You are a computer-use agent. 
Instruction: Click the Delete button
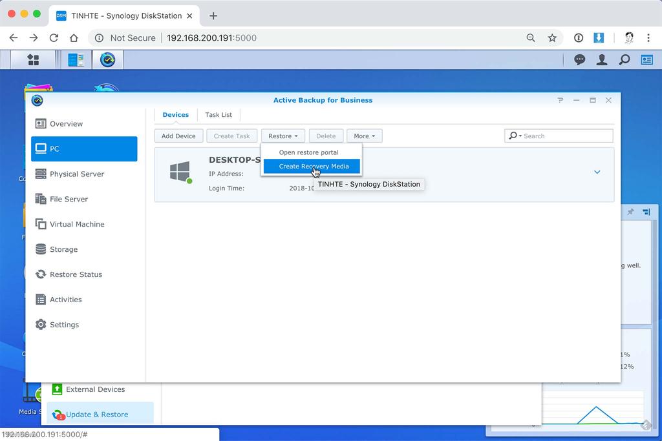(x=326, y=136)
